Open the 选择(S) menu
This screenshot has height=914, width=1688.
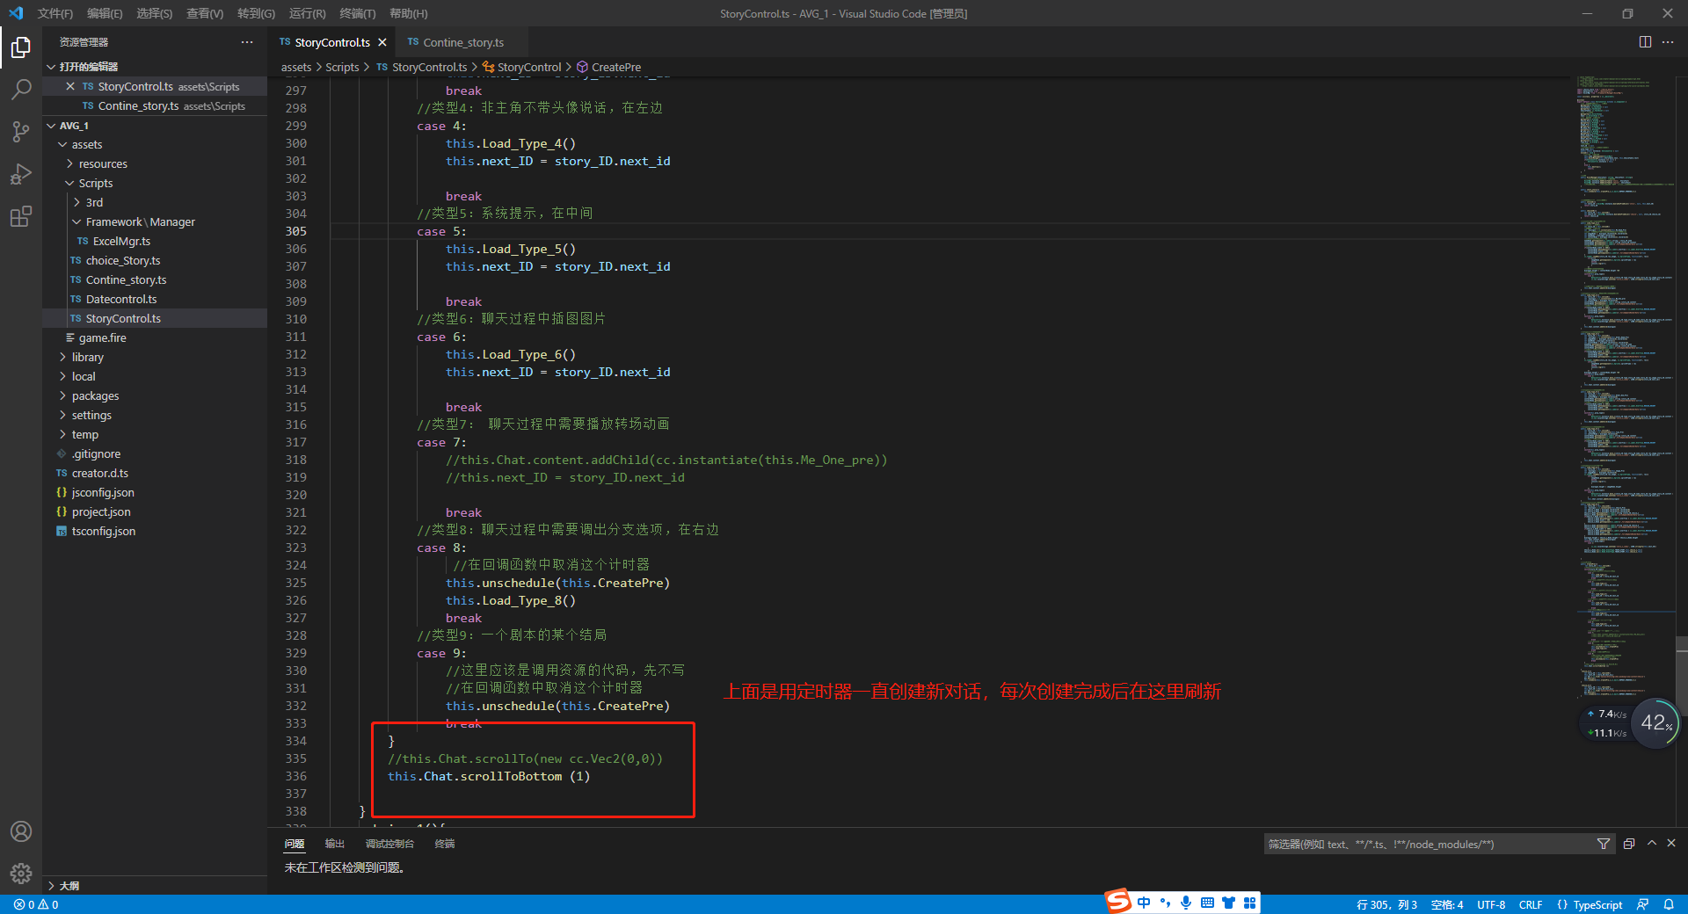click(154, 13)
